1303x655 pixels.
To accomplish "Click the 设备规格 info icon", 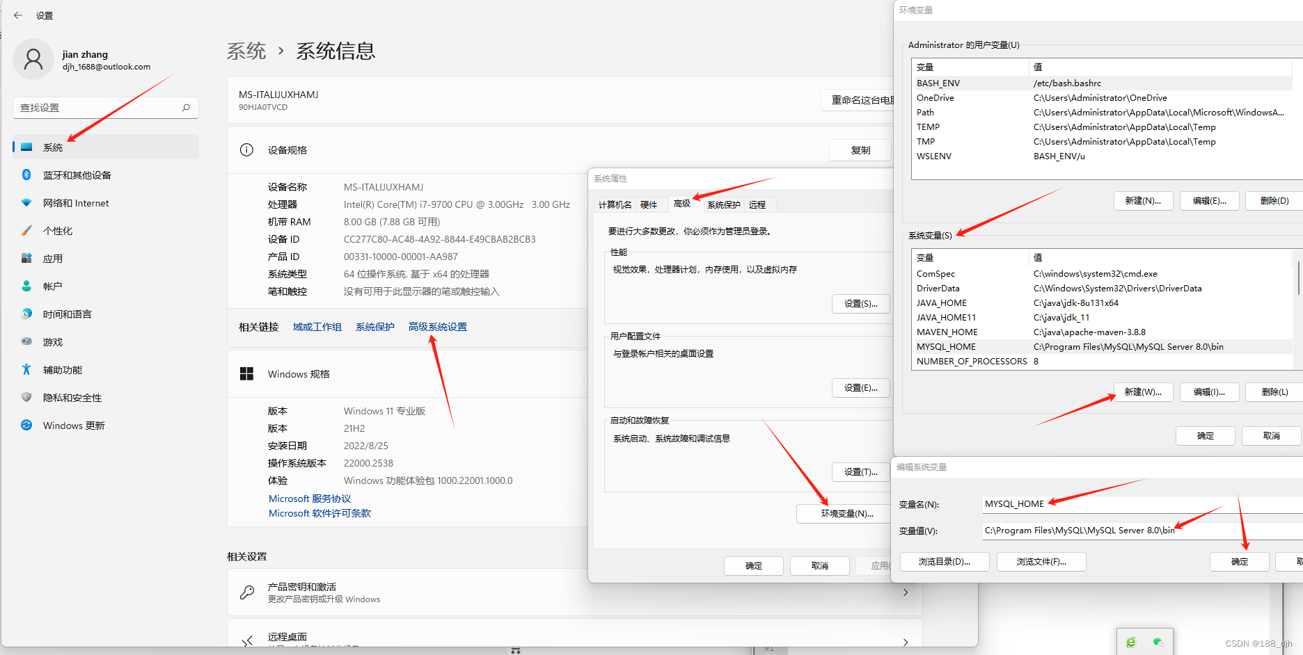I will tap(246, 149).
